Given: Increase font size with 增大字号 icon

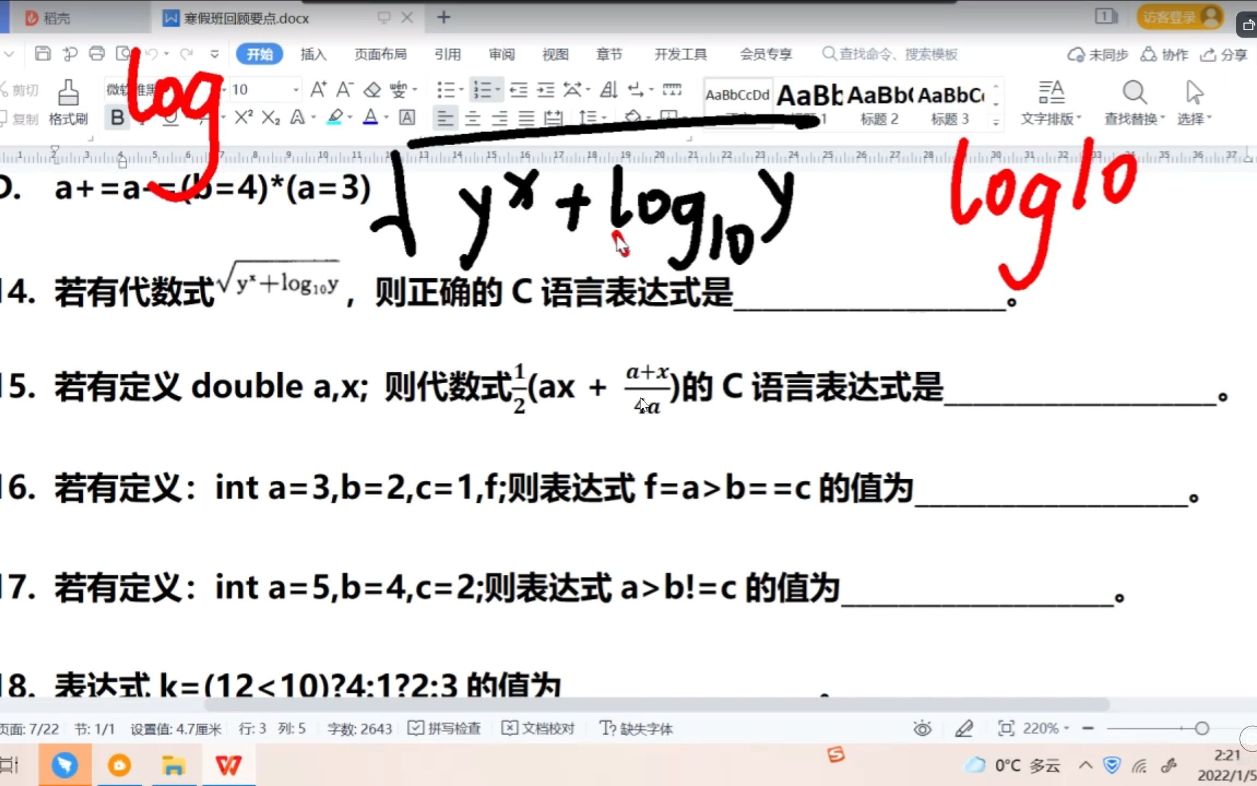Looking at the screenshot, I should [319, 90].
